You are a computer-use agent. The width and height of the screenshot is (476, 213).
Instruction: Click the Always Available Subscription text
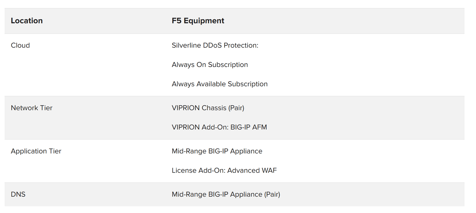point(220,84)
